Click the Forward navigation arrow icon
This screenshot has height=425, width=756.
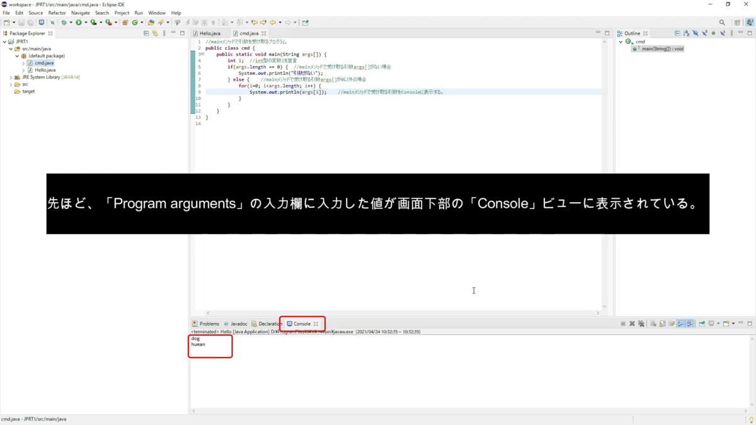click(288, 23)
